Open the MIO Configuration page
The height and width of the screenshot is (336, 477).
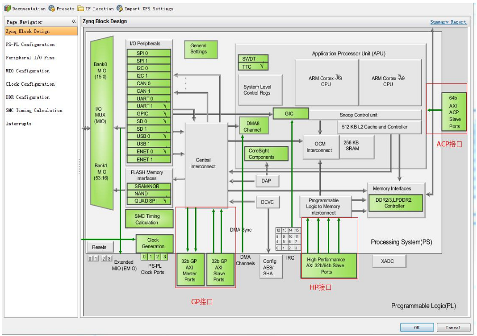click(28, 71)
